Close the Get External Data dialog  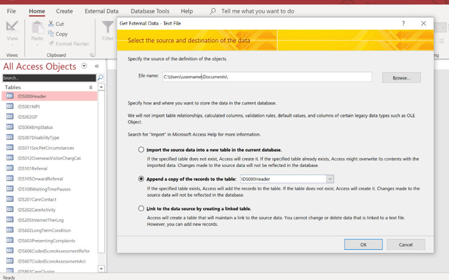coord(423,23)
